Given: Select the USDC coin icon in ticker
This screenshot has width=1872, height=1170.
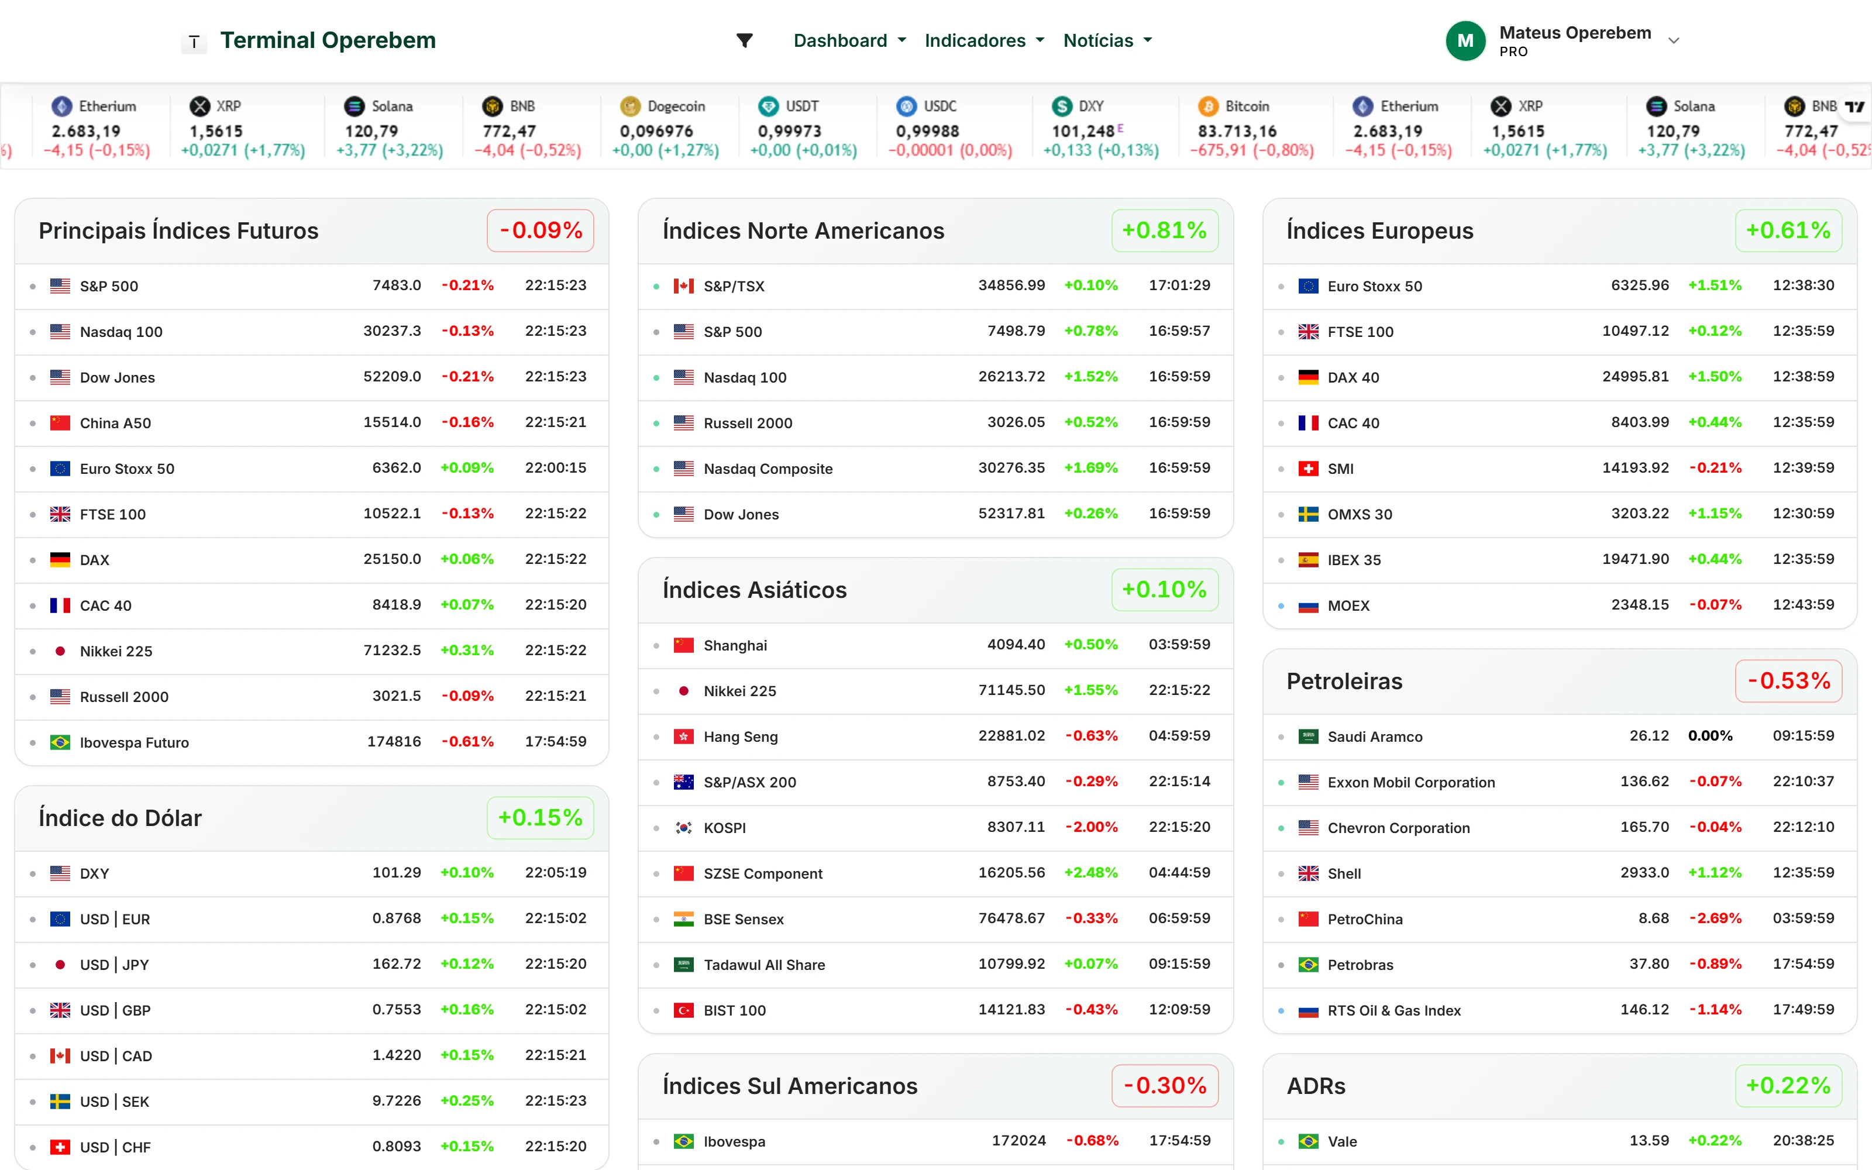Looking at the screenshot, I should click(x=907, y=106).
